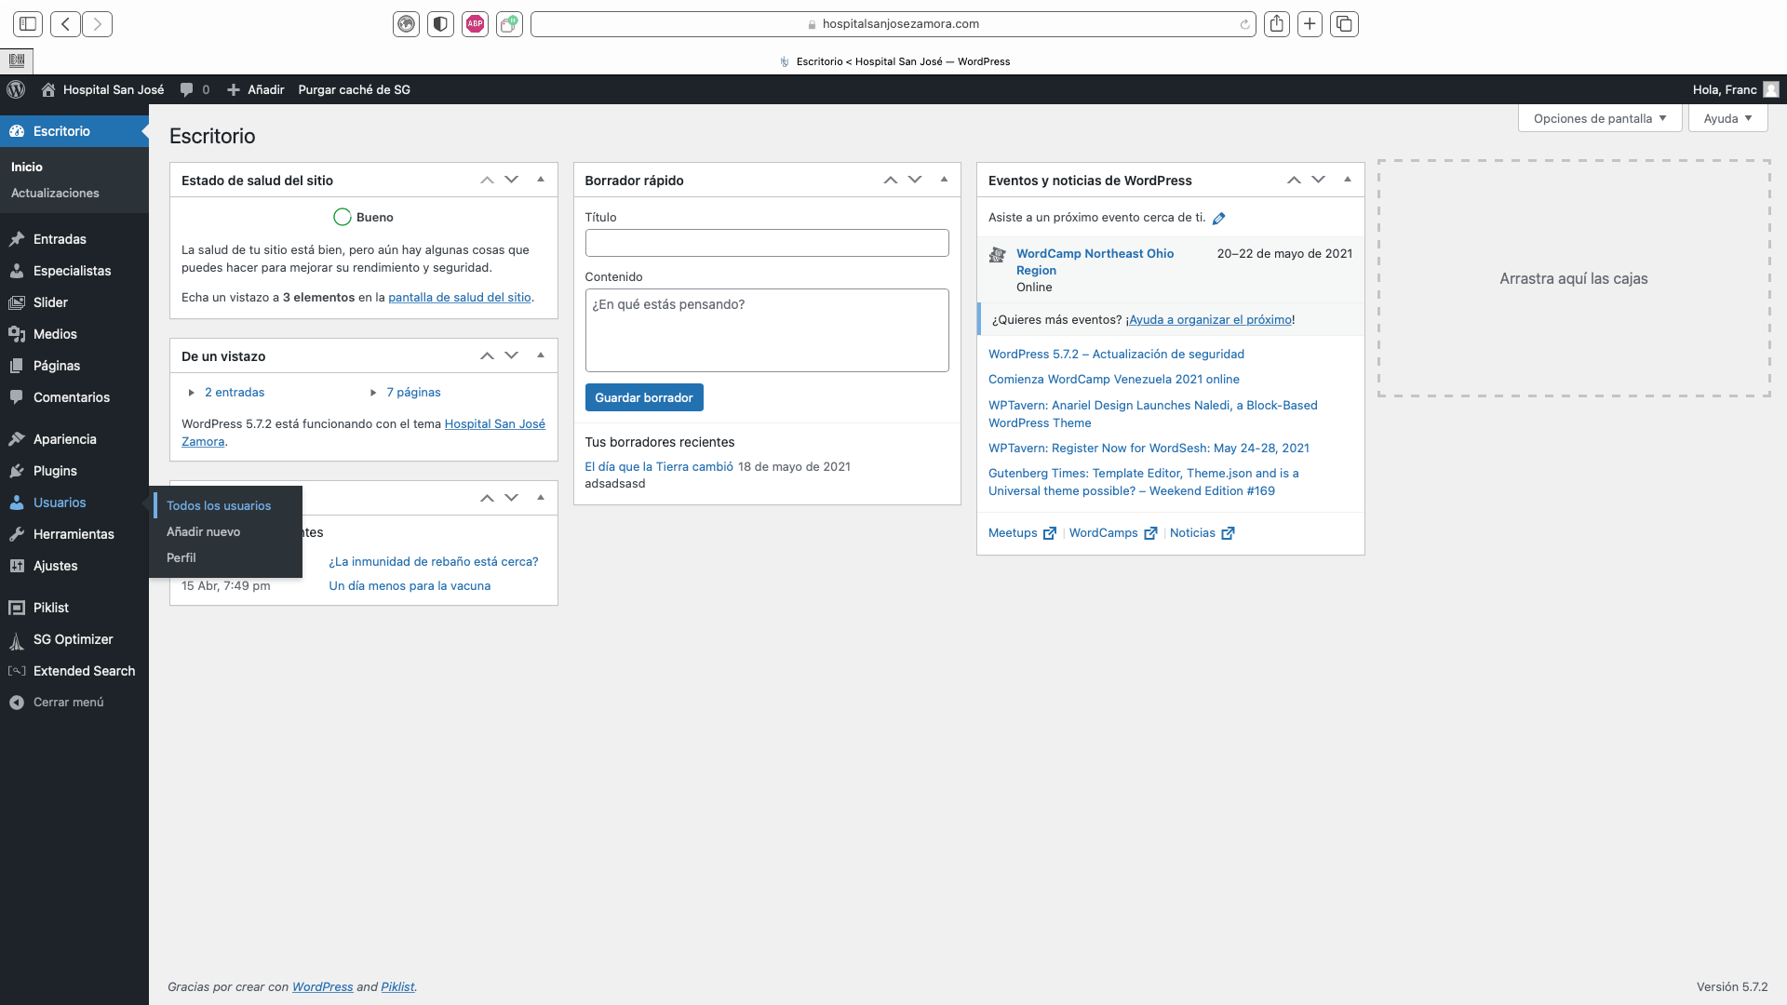Image resolution: width=1787 pixels, height=1005 pixels.
Task: Click the Añadir plus icon
Action: tap(234, 89)
